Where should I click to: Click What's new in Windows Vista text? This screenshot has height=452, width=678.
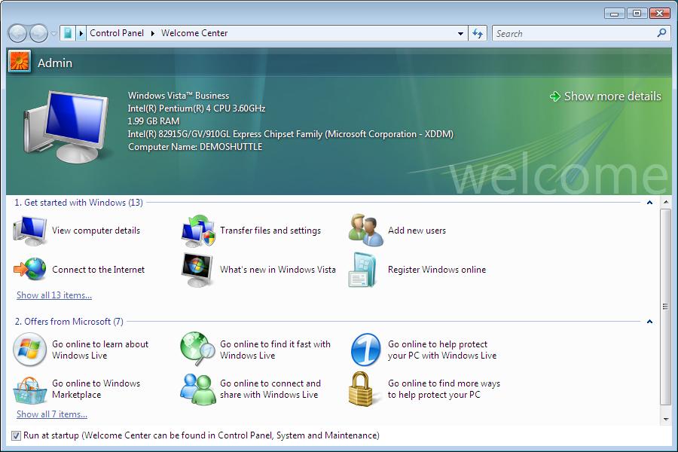click(277, 270)
